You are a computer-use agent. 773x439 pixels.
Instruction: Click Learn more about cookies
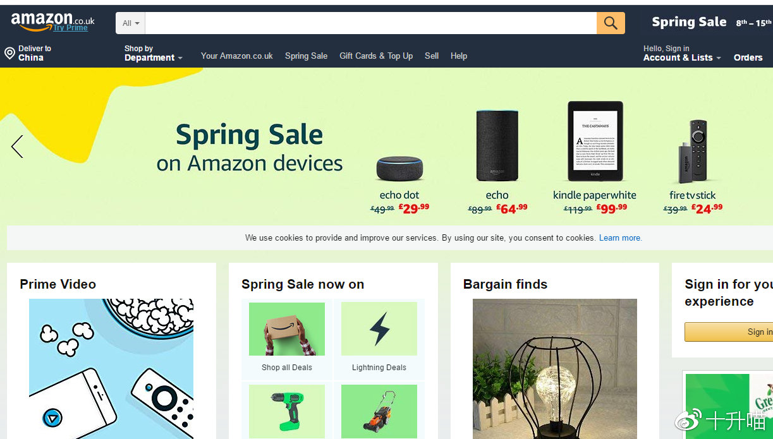click(620, 238)
